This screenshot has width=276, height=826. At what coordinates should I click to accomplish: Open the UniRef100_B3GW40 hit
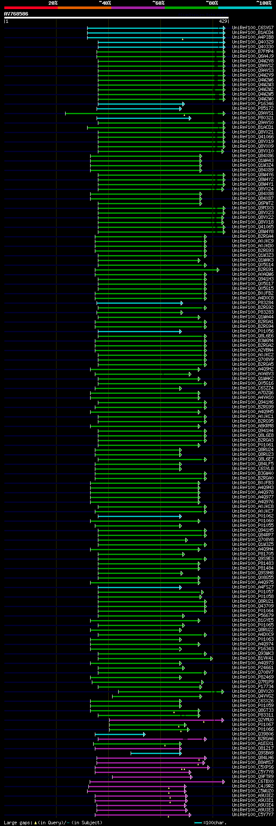[x=253, y=473]
